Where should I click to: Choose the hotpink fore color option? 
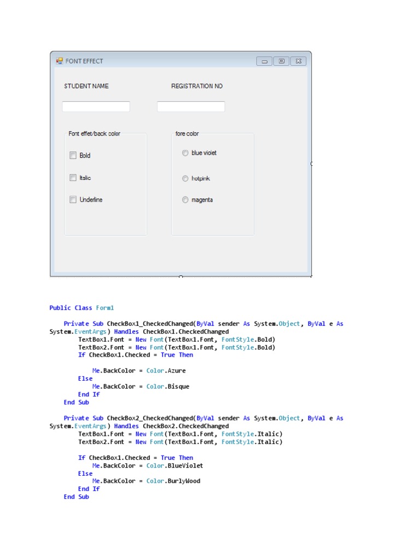coord(185,178)
